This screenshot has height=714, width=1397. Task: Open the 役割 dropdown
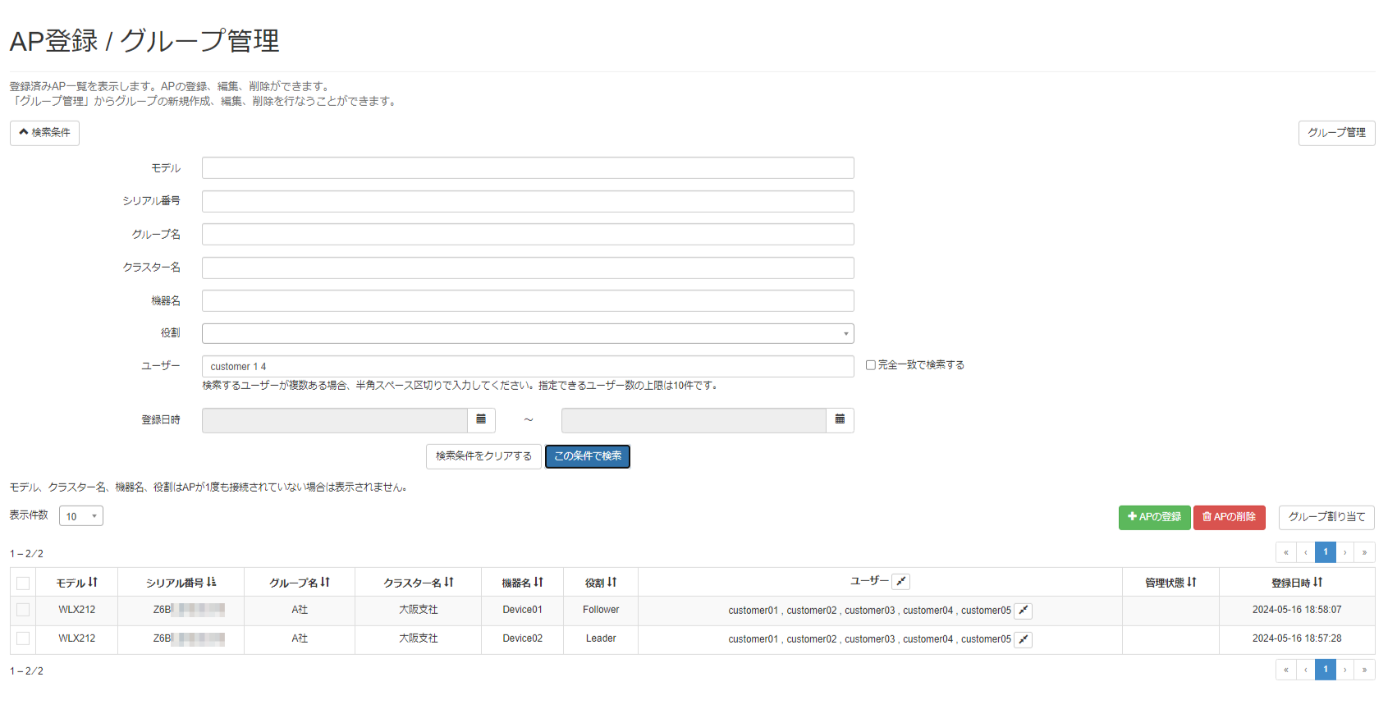pos(528,333)
